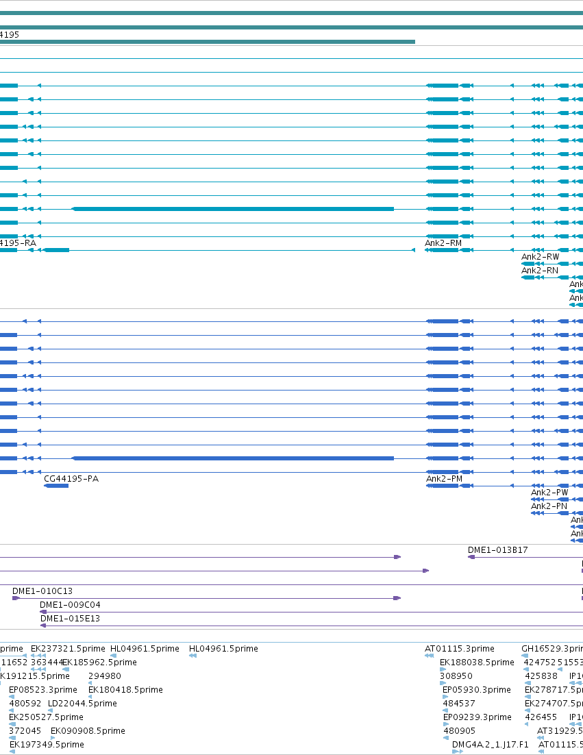Open the Ank2-PN protein label
The image size is (583, 755).
coord(549,506)
